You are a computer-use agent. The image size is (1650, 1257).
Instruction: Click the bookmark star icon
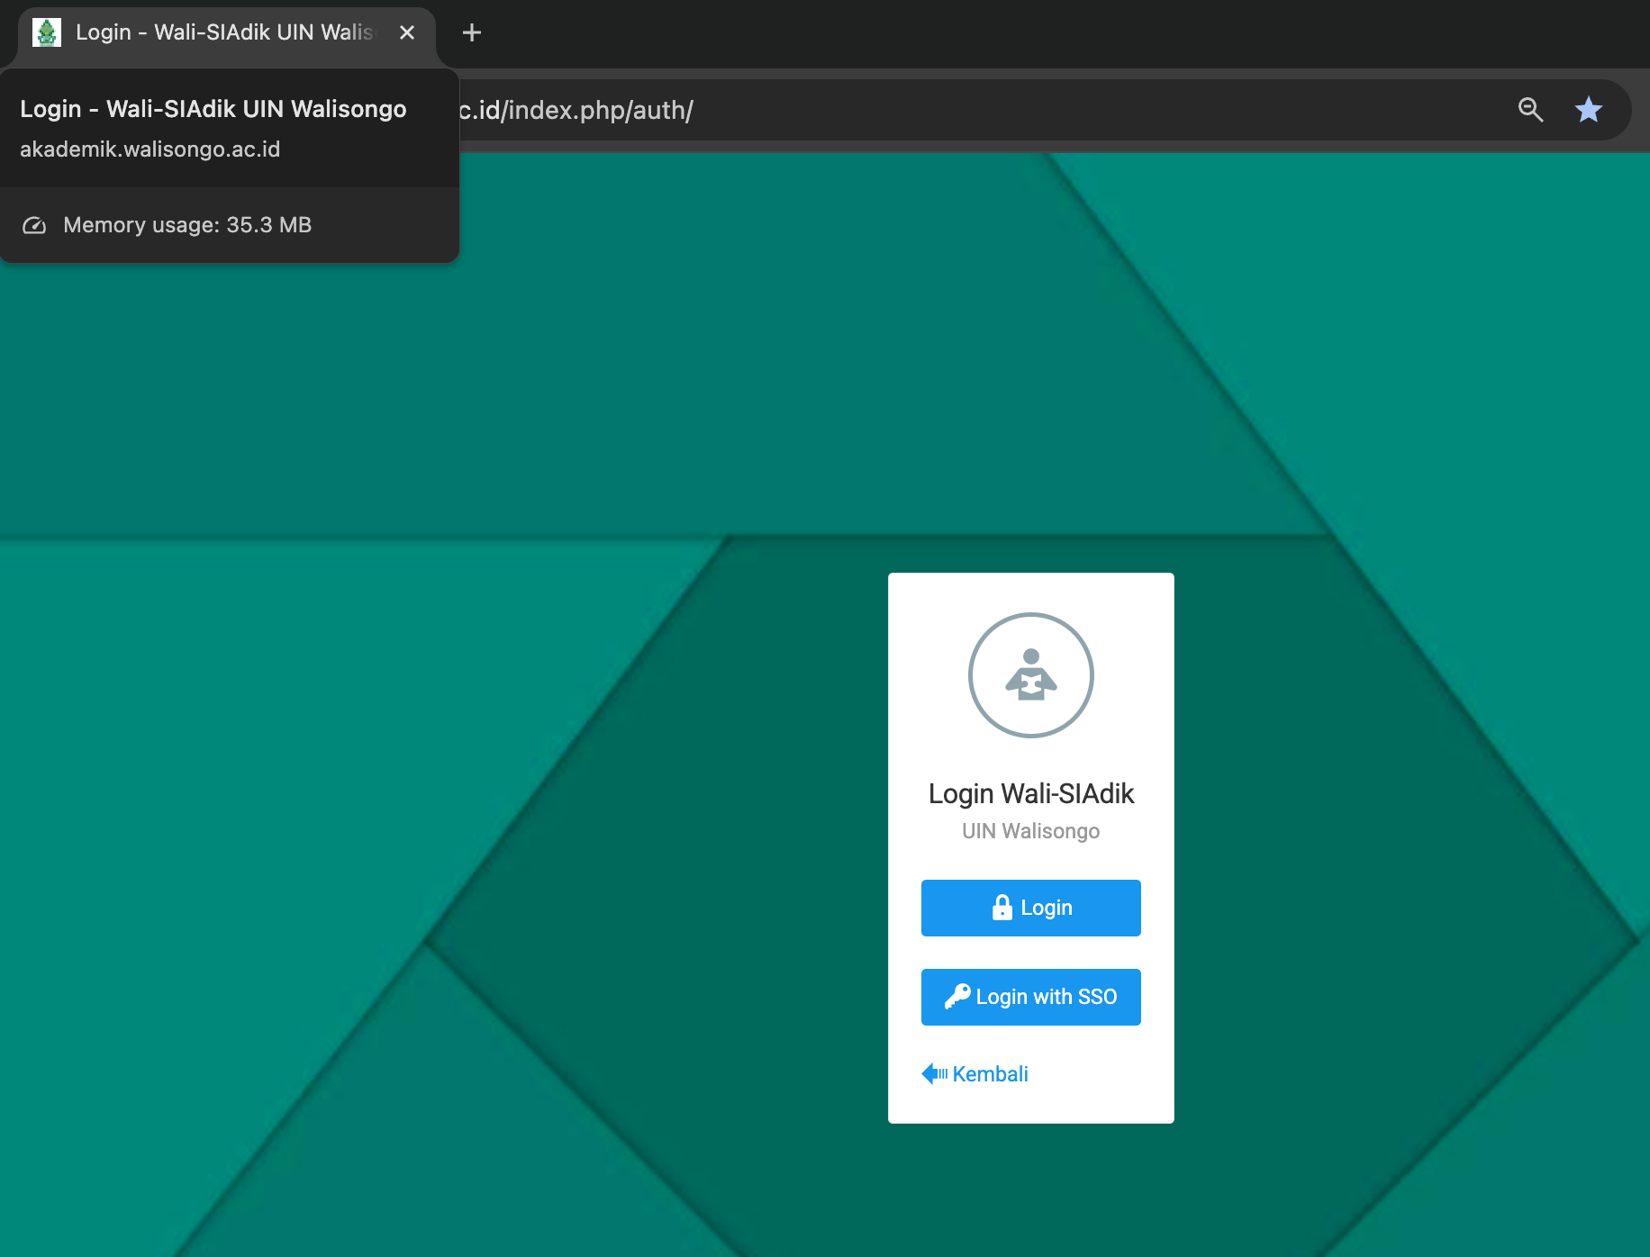click(x=1588, y=110)
